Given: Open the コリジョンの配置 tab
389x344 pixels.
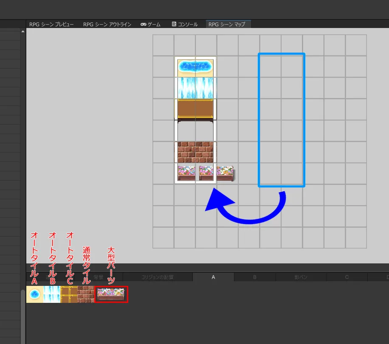Looking at the screenshot, I should point(157,277).
